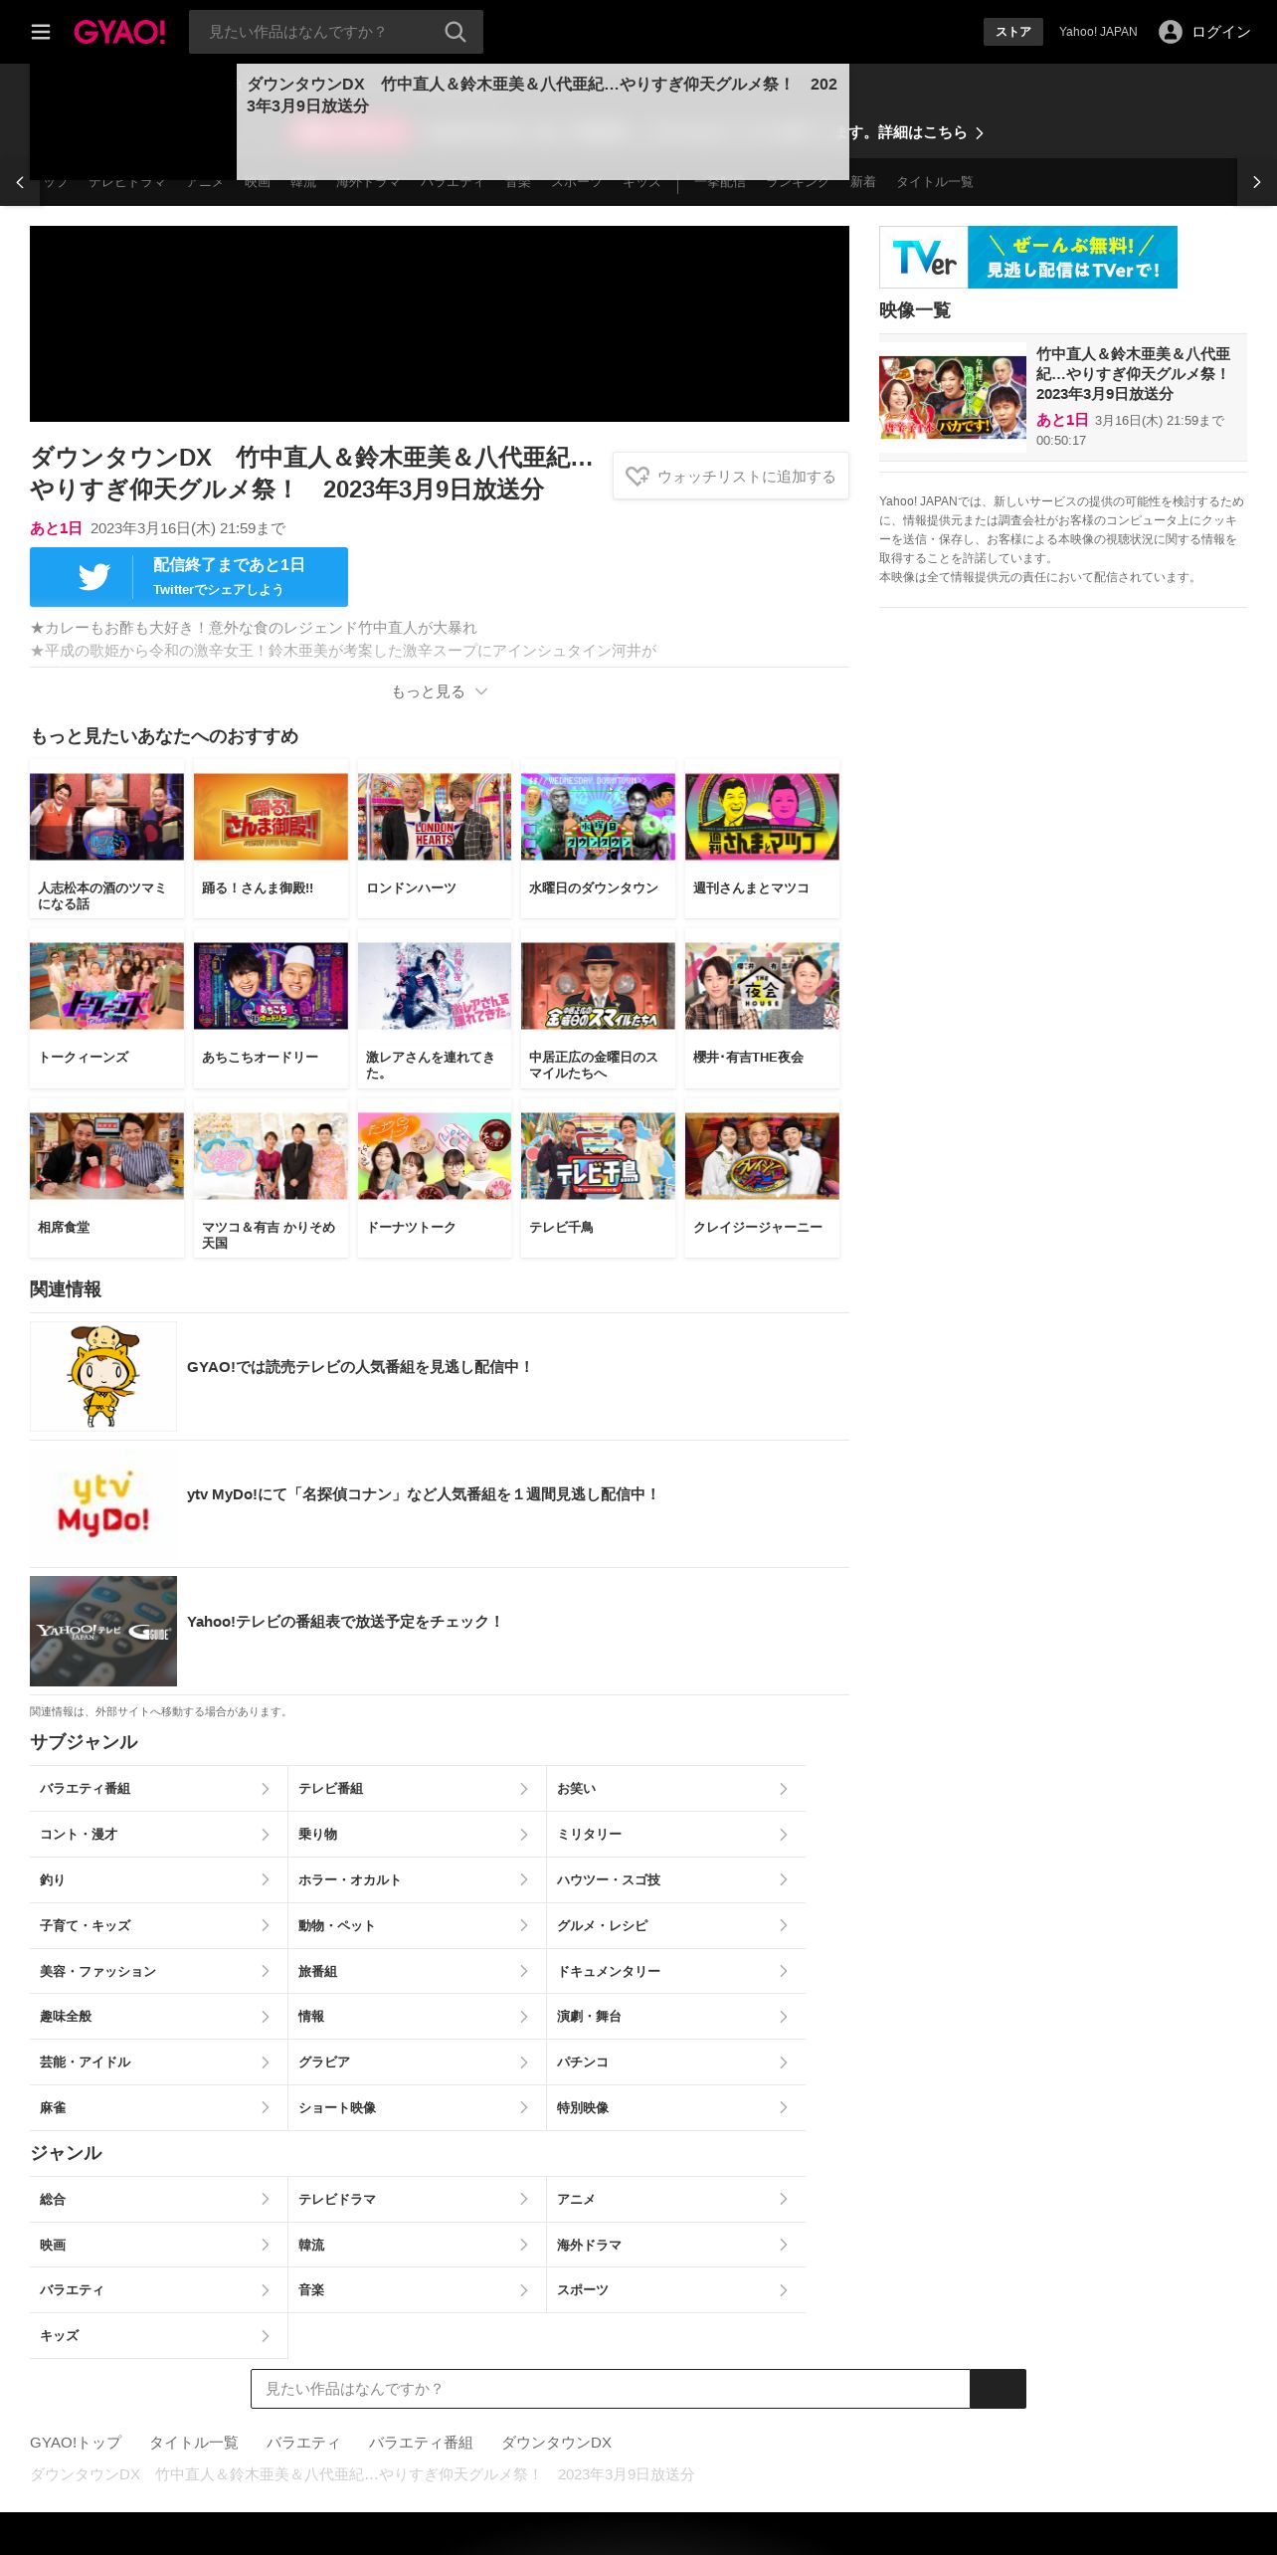1277x2555 pixels.
Task: Click ログイン text
Action: point(1221,32)
